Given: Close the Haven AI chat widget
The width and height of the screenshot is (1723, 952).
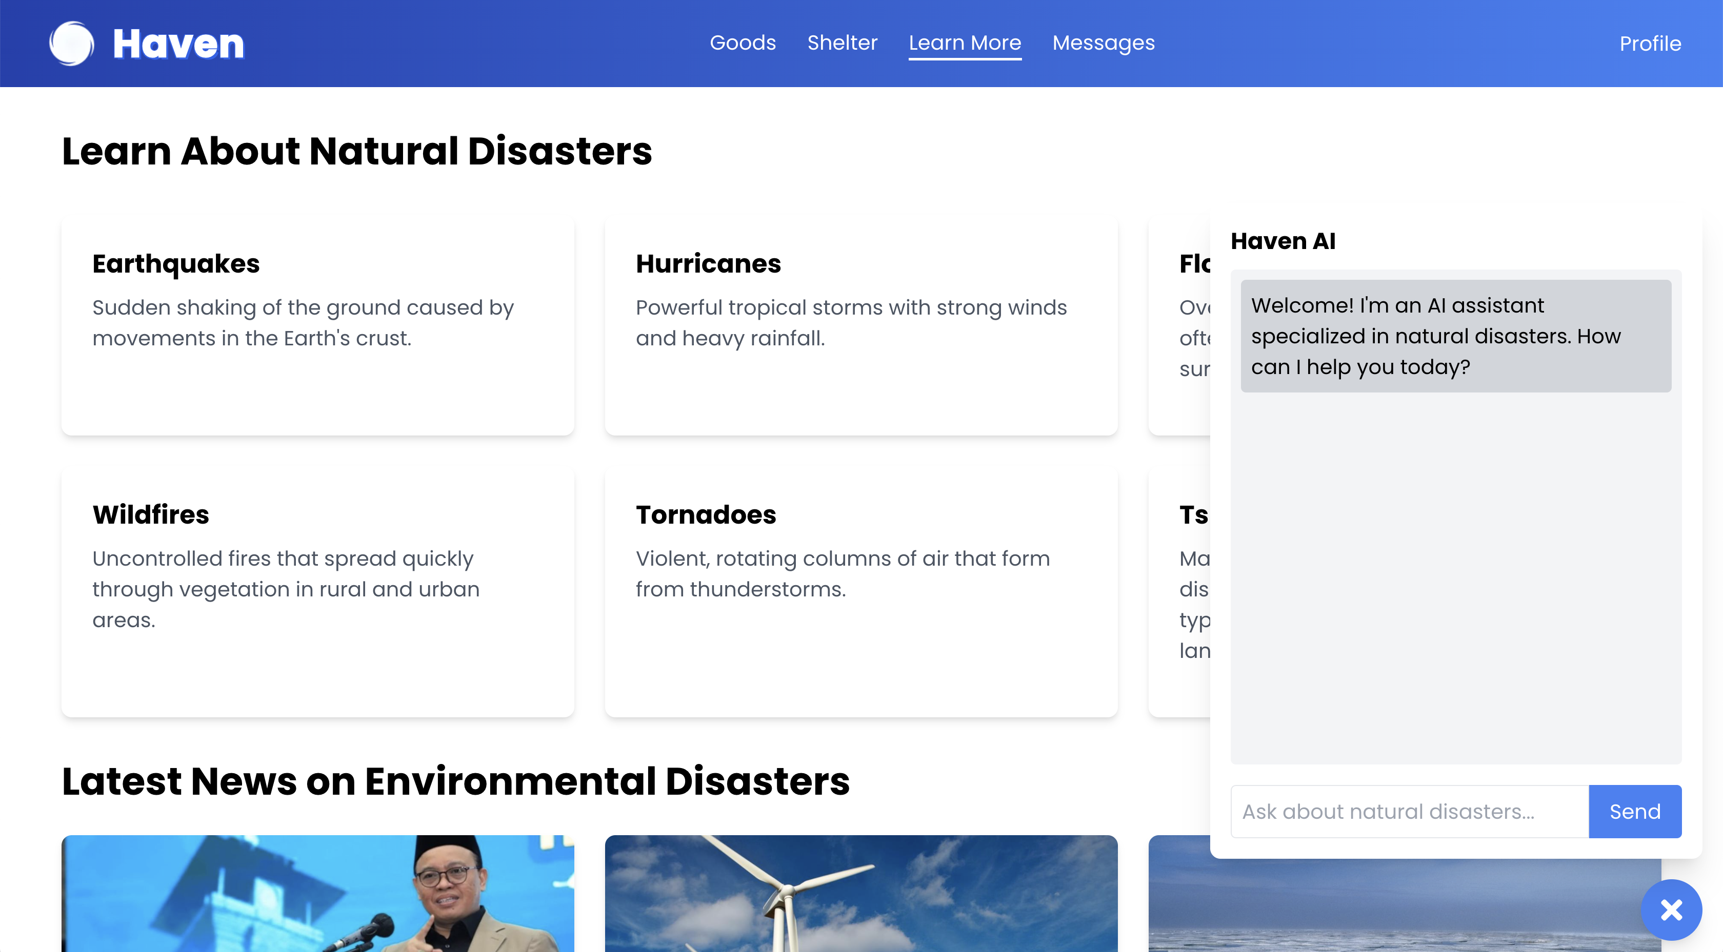Looking at the screenshot, I should click(1671, 910).
